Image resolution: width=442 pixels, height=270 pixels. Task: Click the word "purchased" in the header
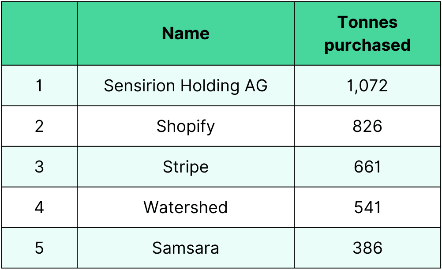(367, 45)
